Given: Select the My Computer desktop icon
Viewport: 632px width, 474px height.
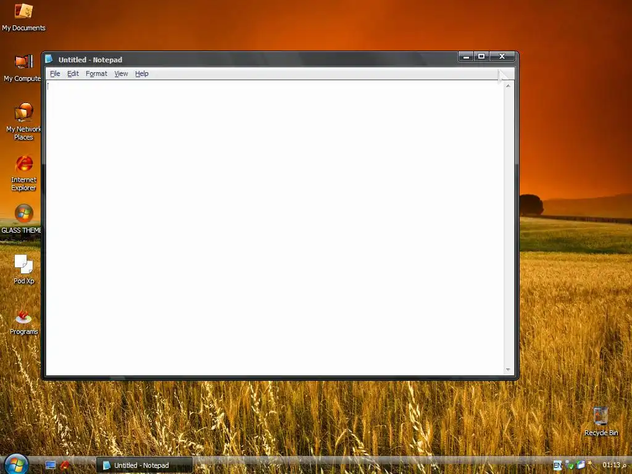Looking at the screenshot, I should [x=23, y=68].
